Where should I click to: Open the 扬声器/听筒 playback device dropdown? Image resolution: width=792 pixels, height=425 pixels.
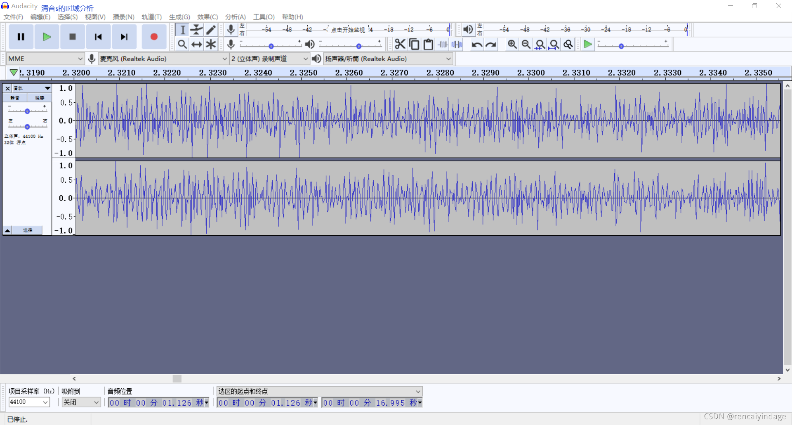pyautogui.click(x=388, y=59)
